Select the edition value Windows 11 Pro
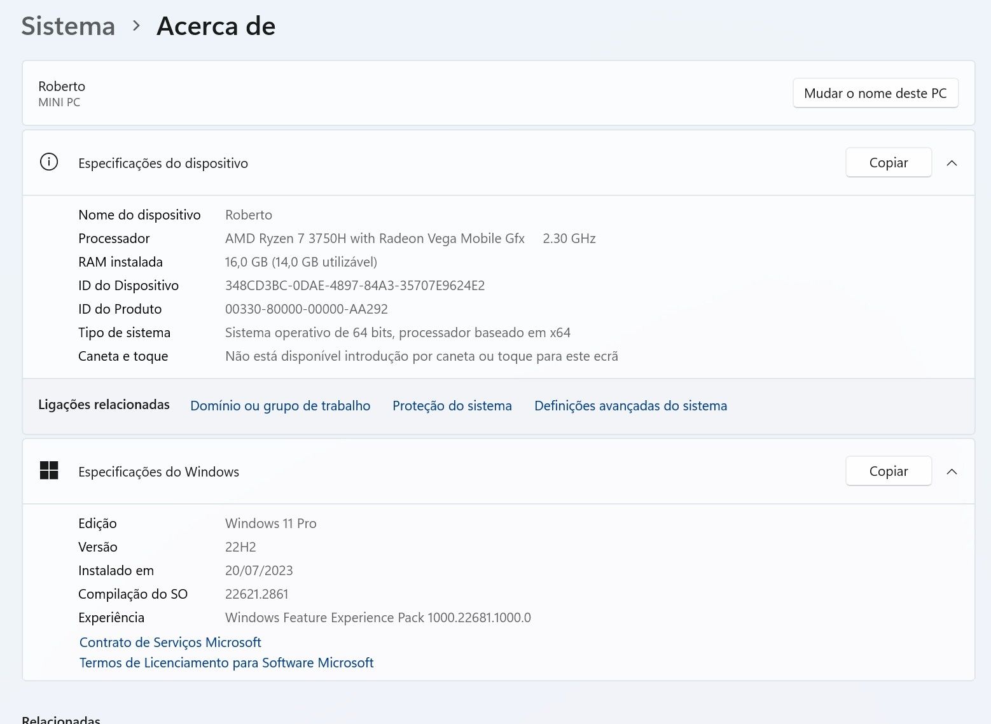Image resolution: width=991 pixels, height=724 pixels. (x=271, y=524)
